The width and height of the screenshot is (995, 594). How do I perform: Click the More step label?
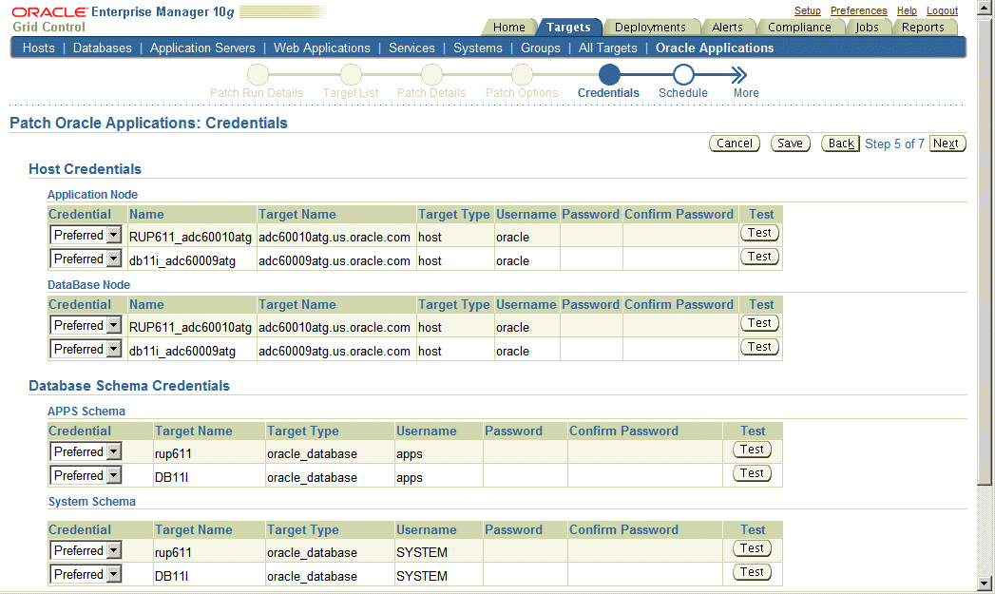(746, 92)
